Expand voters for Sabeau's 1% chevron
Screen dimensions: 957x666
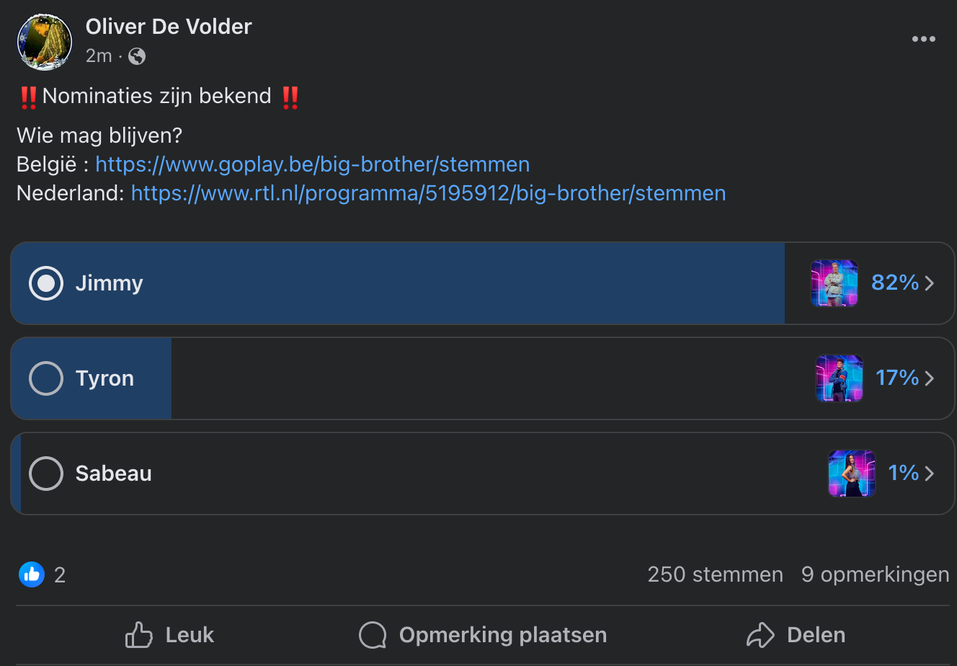[x=930, y=474]
